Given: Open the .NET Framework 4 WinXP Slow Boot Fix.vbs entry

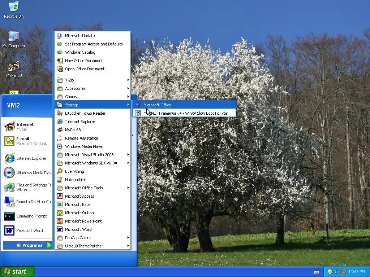Looking at the screenshot, I should pyautogui.click(x=185, y=113).
